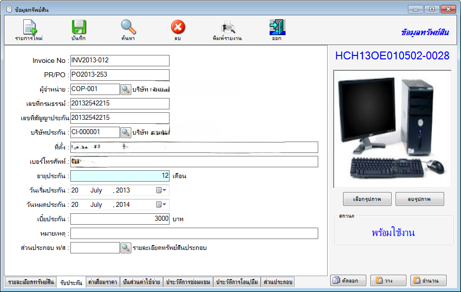Click the ส่วนประกอบ ท/ส code field
Viewport: 461px width, 292px height.
coord(95,247)
